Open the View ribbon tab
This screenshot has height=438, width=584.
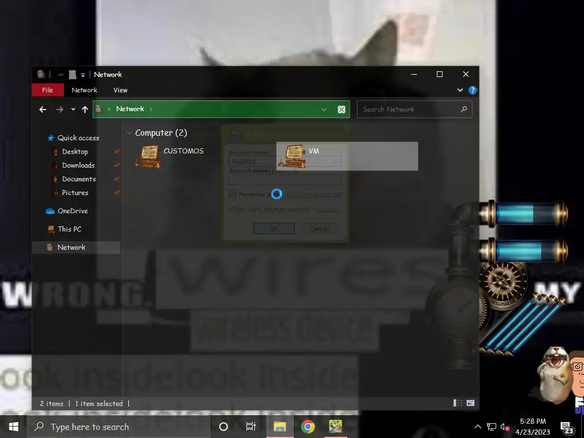tap(120, 90)
